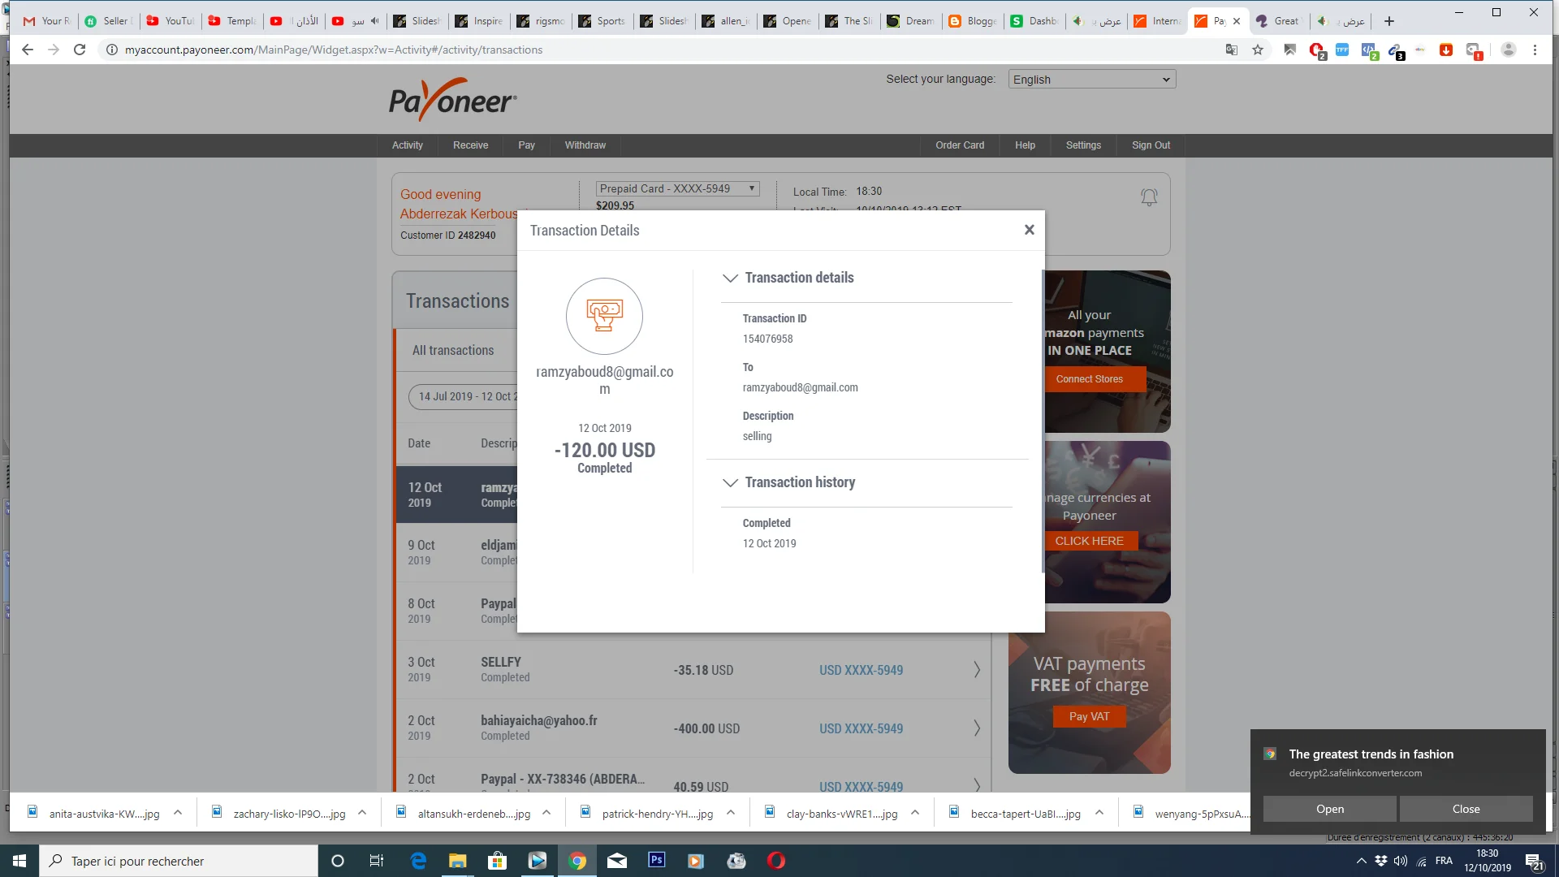Image resolution: width=1559 pixels, height=877 pixels.
Task: Click the translate page icon
Action: [1232, 50]
